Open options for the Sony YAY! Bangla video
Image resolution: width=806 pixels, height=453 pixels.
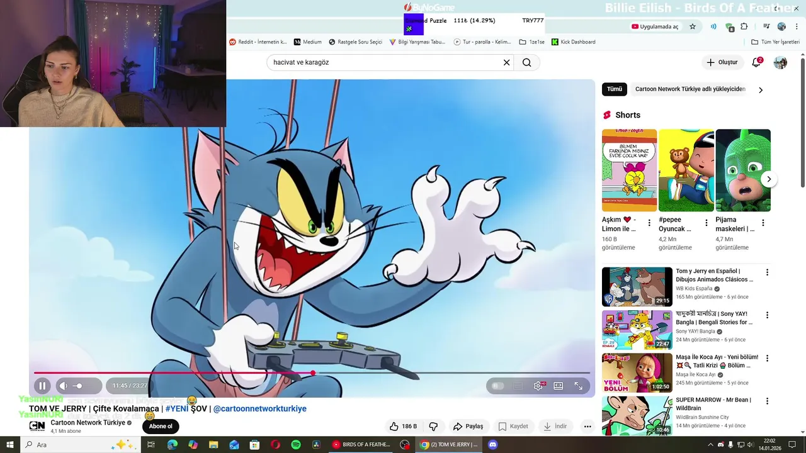767,315
